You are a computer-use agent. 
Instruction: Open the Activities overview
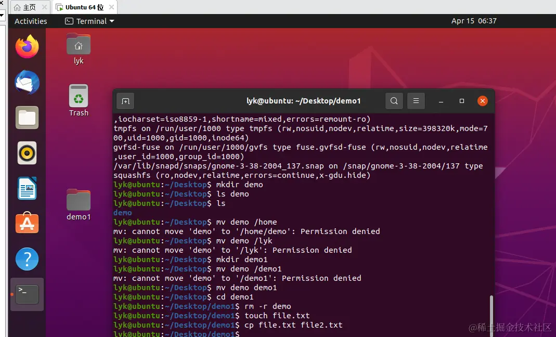pyautogui.click(x=31, y=21)
